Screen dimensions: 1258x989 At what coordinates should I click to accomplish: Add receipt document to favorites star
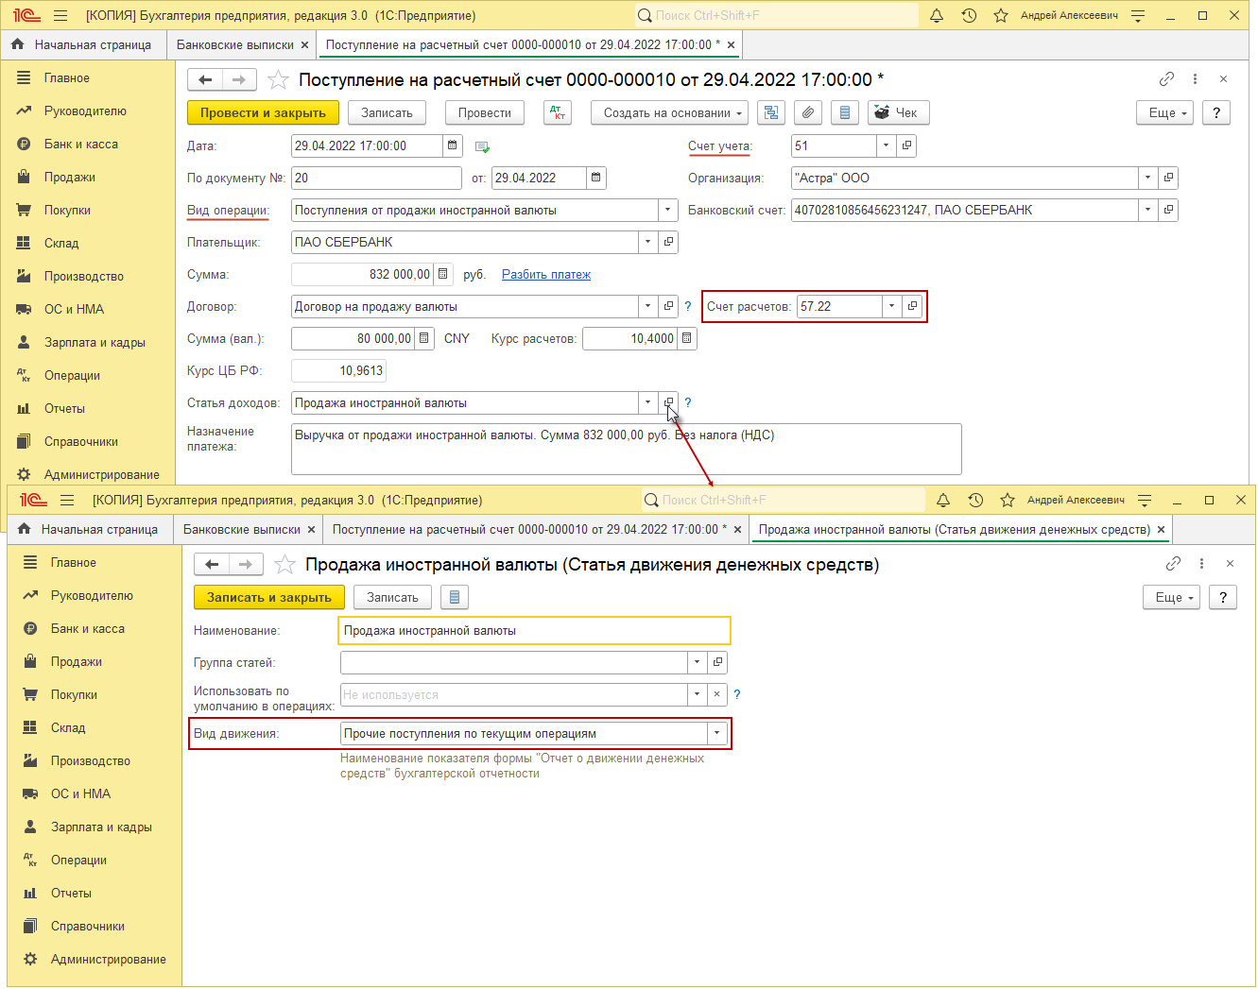click(x=278, y=79)
